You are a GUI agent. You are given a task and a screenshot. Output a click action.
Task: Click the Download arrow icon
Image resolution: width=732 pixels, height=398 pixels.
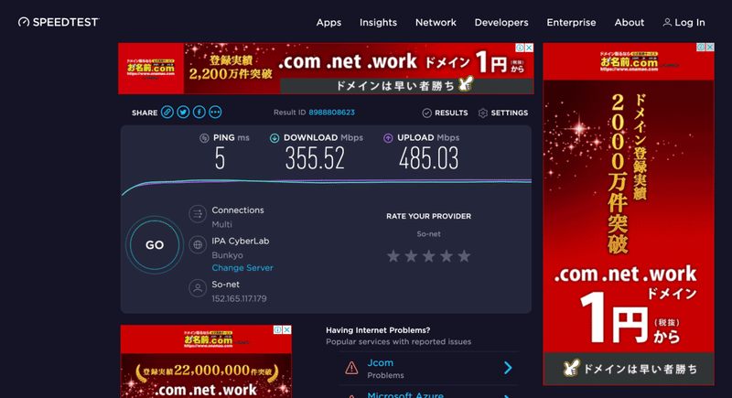tap(274, 138)
